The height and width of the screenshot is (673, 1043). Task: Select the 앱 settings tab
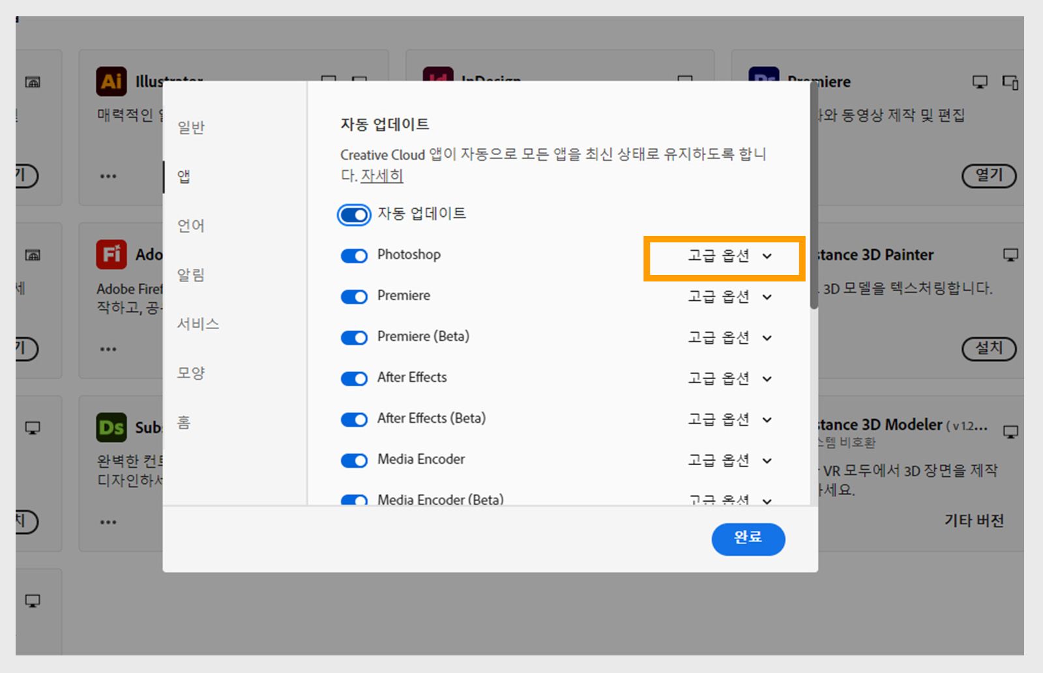184,177
